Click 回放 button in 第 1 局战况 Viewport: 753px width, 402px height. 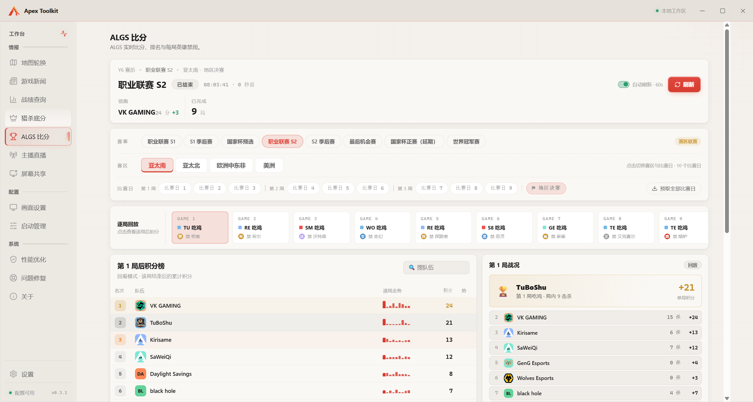click(693, 265)
